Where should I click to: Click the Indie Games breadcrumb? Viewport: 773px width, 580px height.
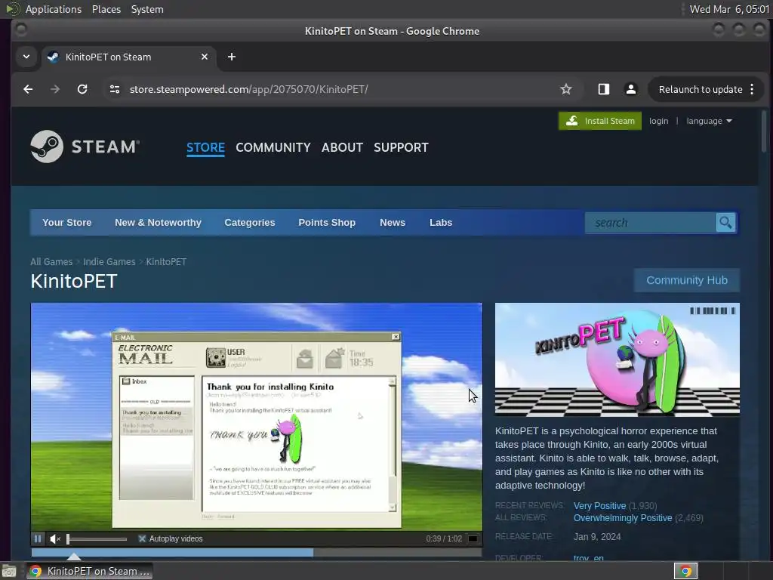pos(109,262)
